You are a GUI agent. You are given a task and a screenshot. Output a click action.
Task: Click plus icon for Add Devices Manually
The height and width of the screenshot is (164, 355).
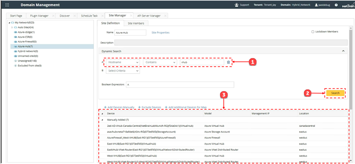(x=105, y=107)
